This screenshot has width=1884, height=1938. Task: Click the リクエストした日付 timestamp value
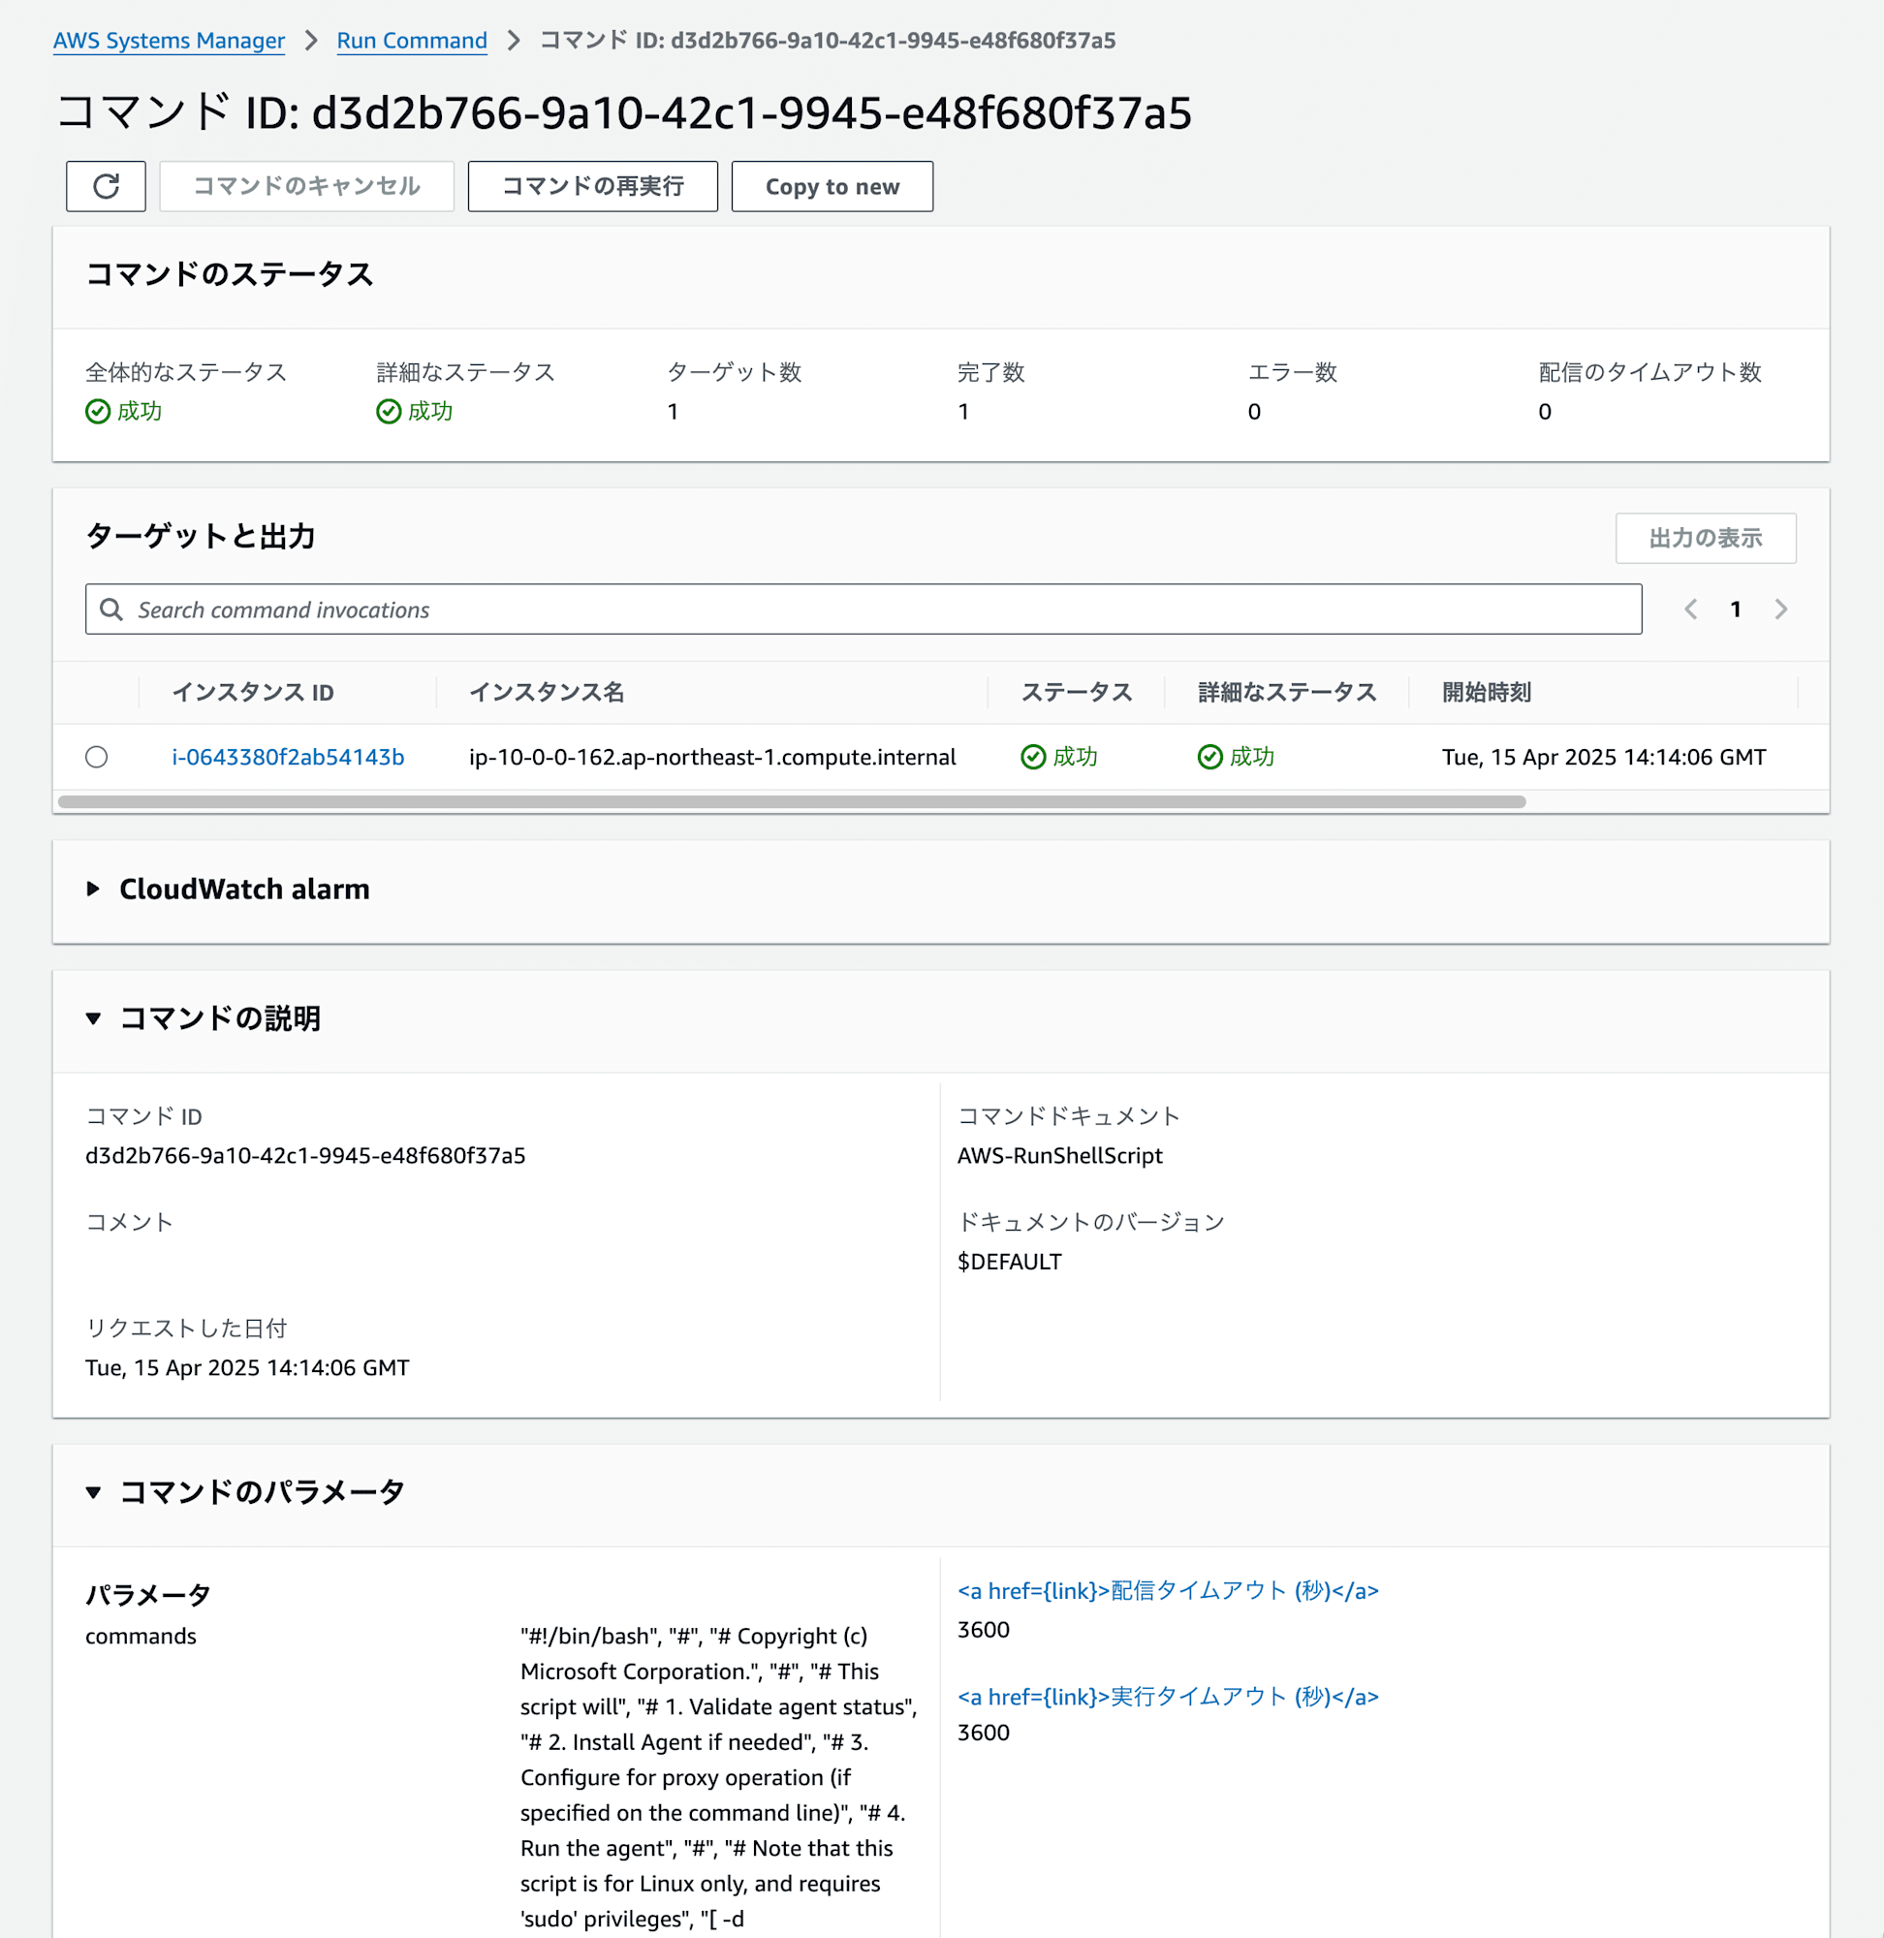[x=247, y=1367]
